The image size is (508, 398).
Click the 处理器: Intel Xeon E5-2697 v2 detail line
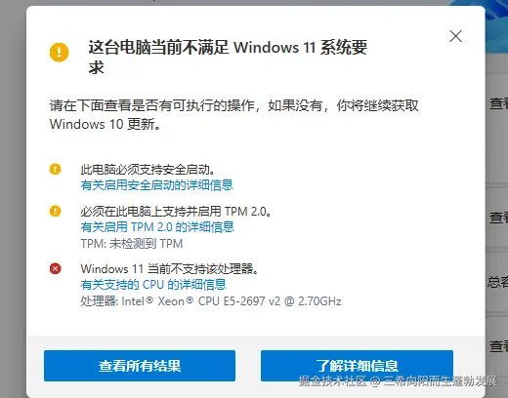pos(211,301)
